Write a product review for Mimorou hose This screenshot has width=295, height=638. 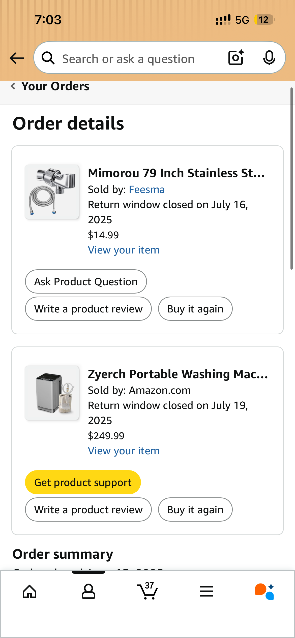point(88,309)
